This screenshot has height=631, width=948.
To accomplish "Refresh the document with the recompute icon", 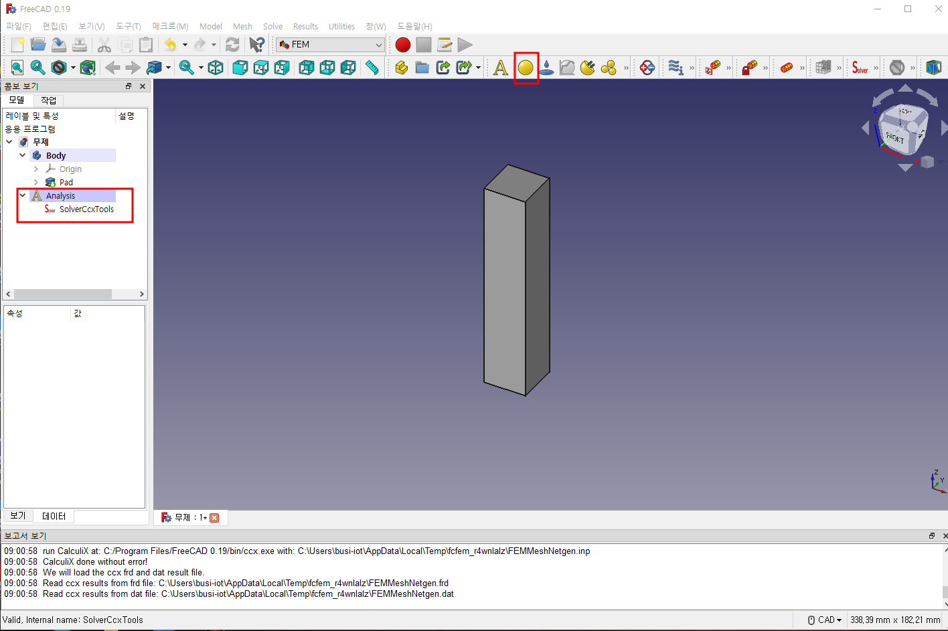I will (x=232, y=45).
